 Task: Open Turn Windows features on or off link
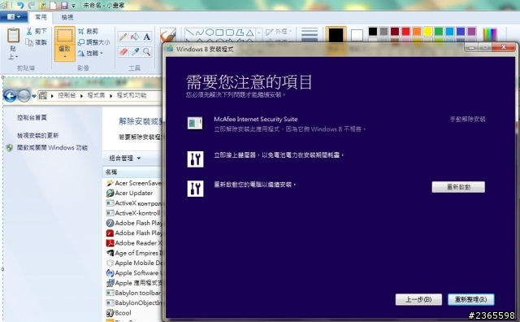(x=52, y=147)
